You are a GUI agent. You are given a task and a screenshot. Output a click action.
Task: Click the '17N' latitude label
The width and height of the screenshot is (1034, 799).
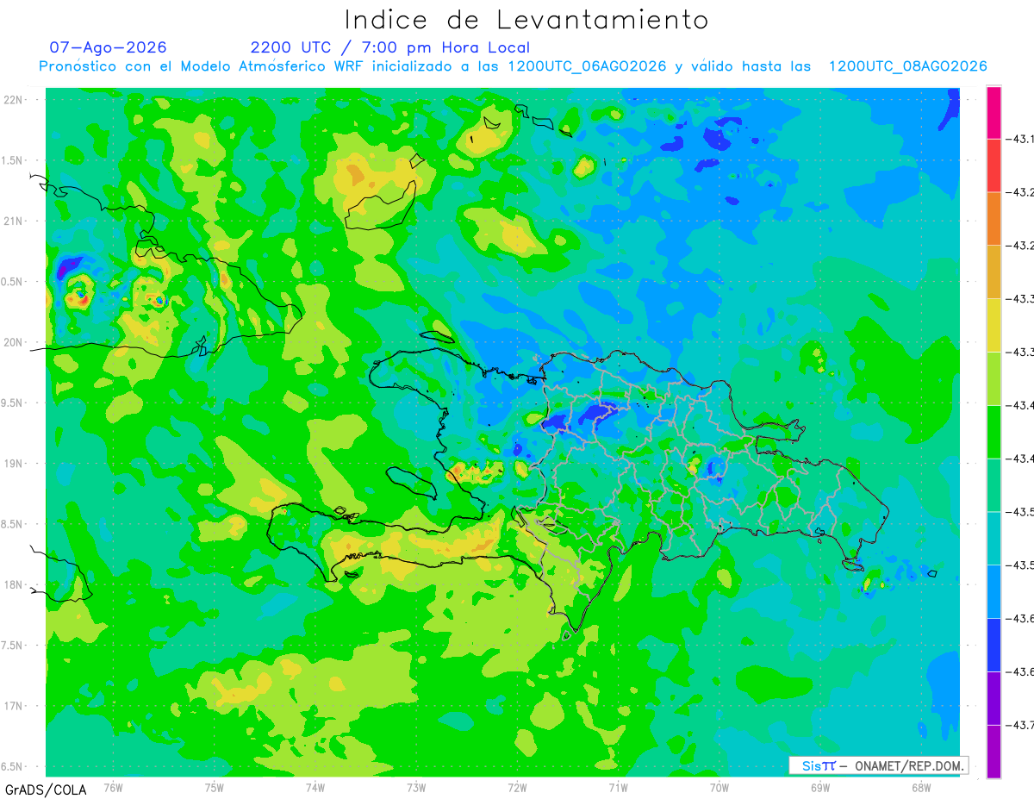click(14, 706)
